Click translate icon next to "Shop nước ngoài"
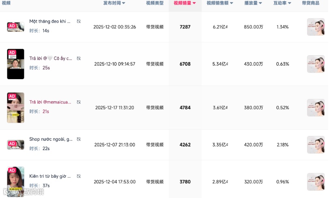The image size is (333, 198). coord(79,139)
